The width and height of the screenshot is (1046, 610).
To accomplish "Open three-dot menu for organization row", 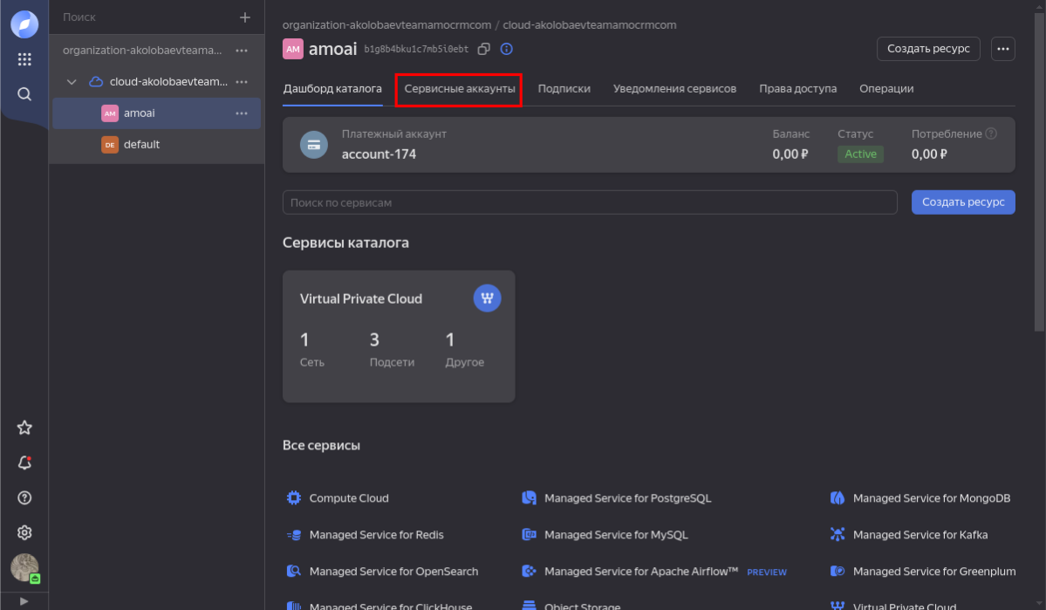I will click(242, 51).
